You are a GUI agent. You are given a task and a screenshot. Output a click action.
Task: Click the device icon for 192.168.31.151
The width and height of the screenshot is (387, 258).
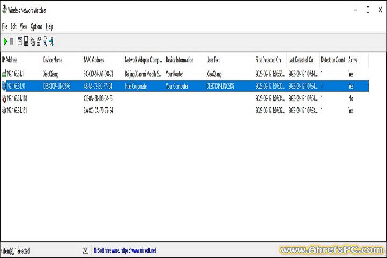[x=4, y=110]
